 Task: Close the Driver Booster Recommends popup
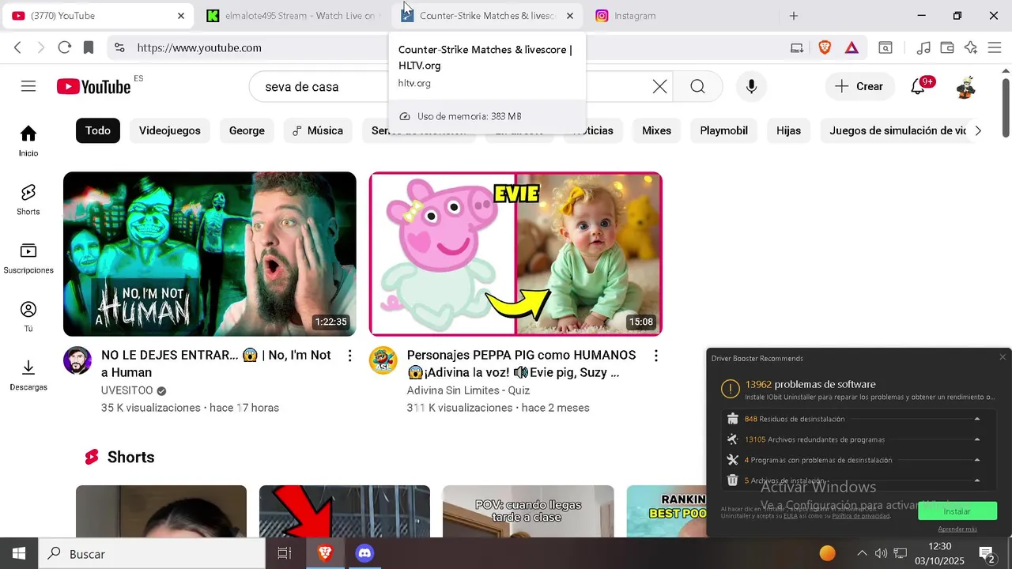[x=1003, y=357]
